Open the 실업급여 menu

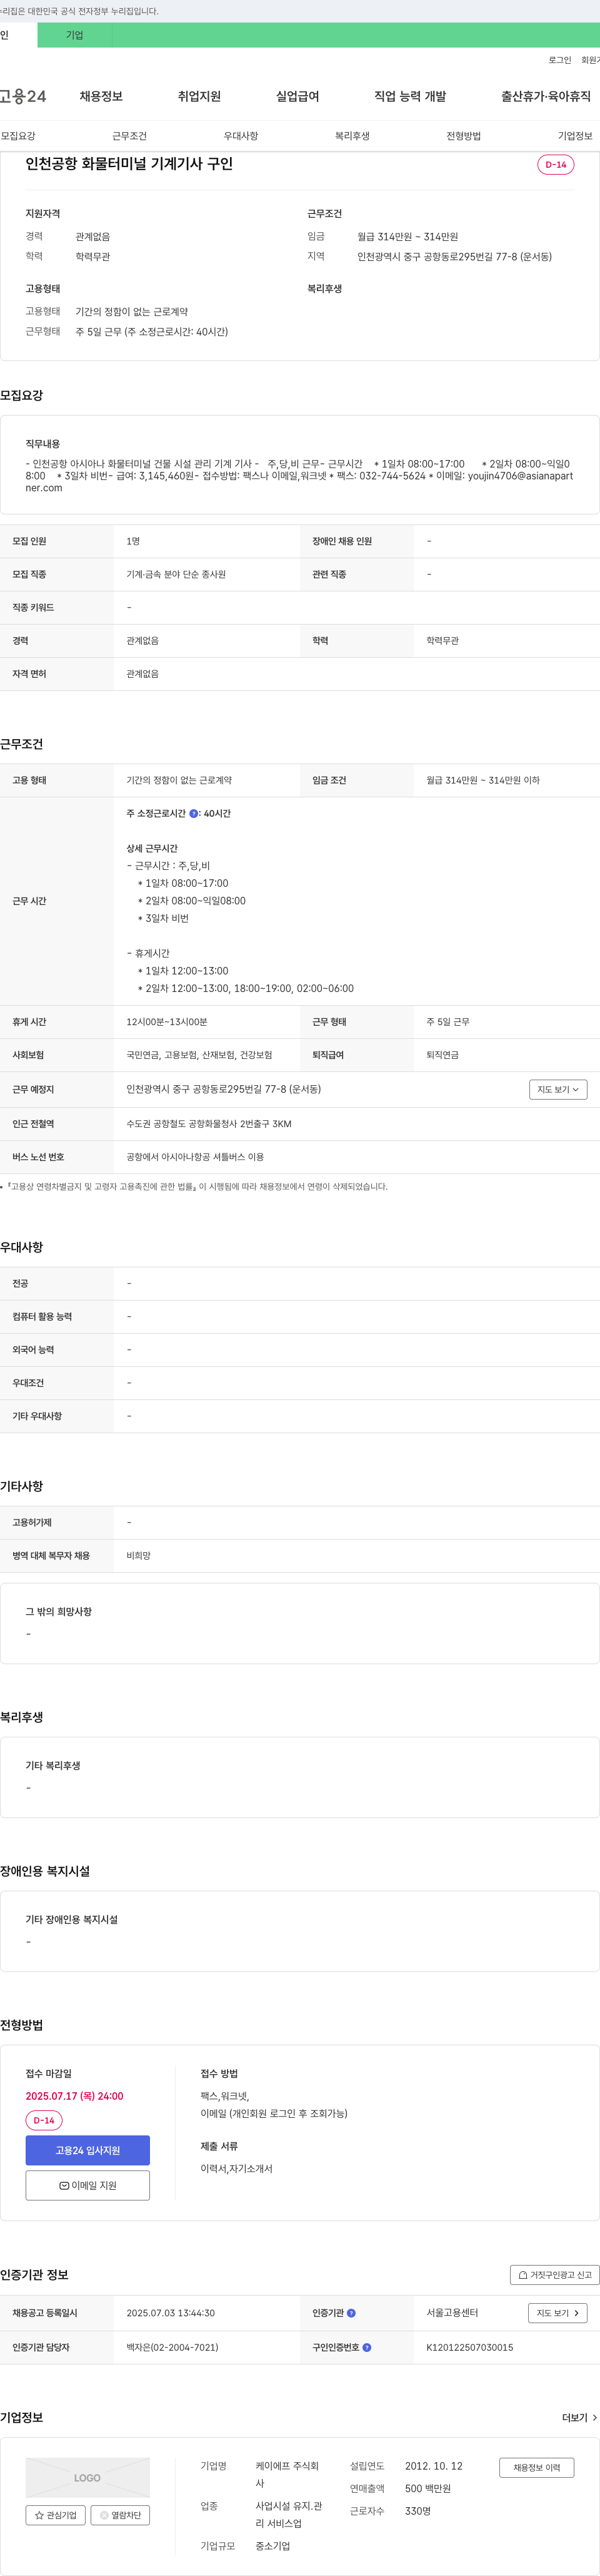(x=297, y=96)
